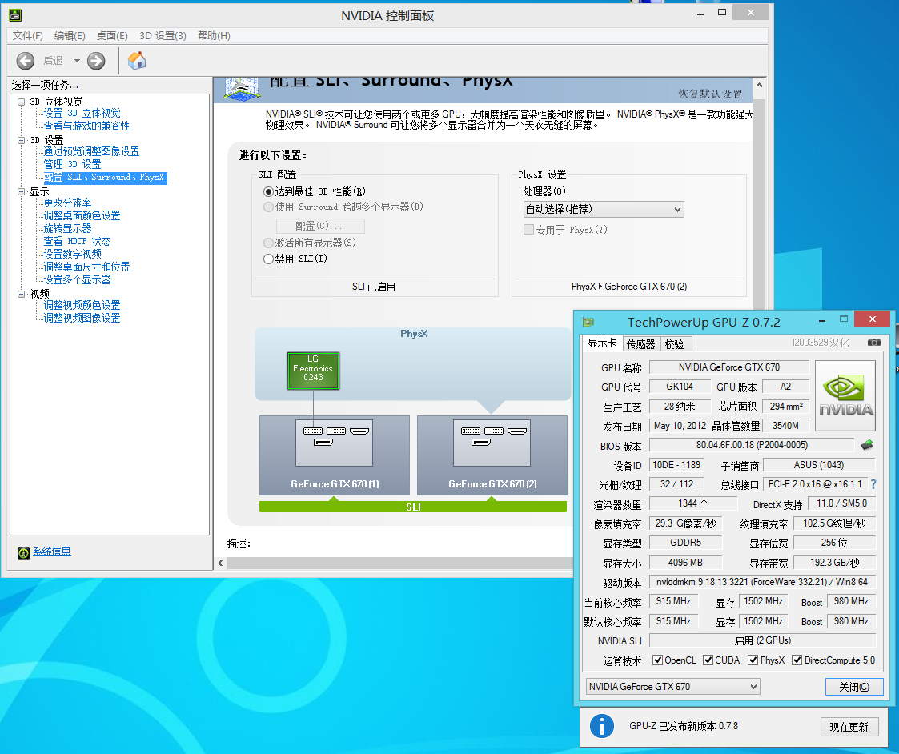Click the LG Electronics C243 monitor icon
The image size is (899, 754).
tap(313, 371)
